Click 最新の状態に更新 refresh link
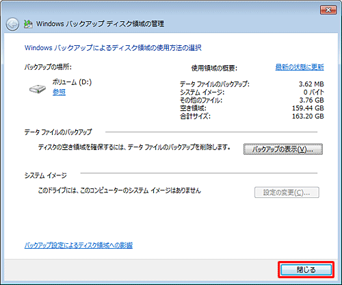 coord(300,67)
